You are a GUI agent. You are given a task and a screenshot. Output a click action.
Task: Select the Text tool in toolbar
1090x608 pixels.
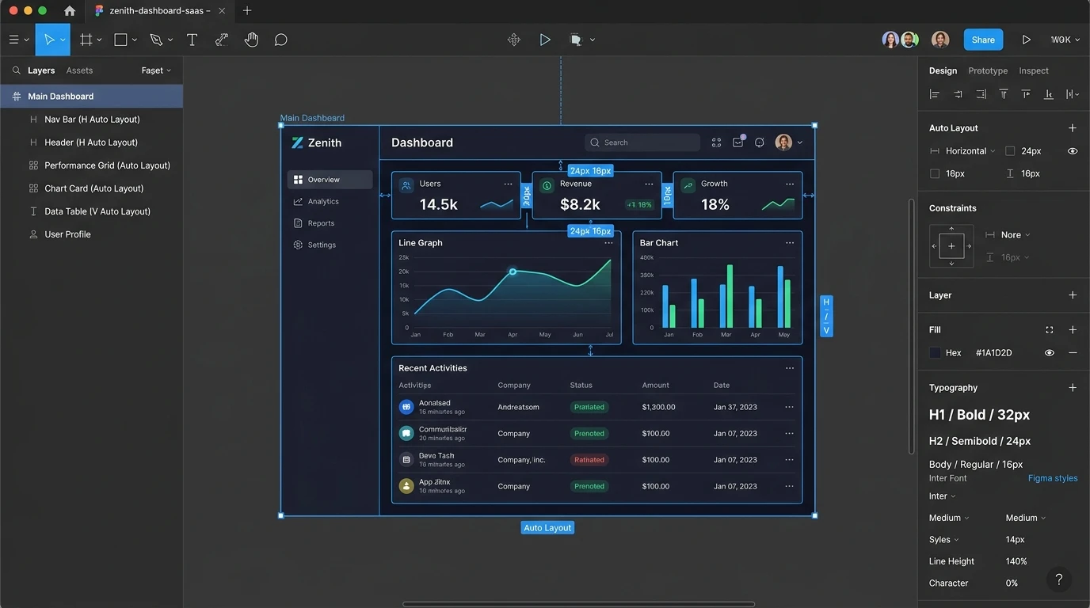pyautogui.click(x=192, y=40)
